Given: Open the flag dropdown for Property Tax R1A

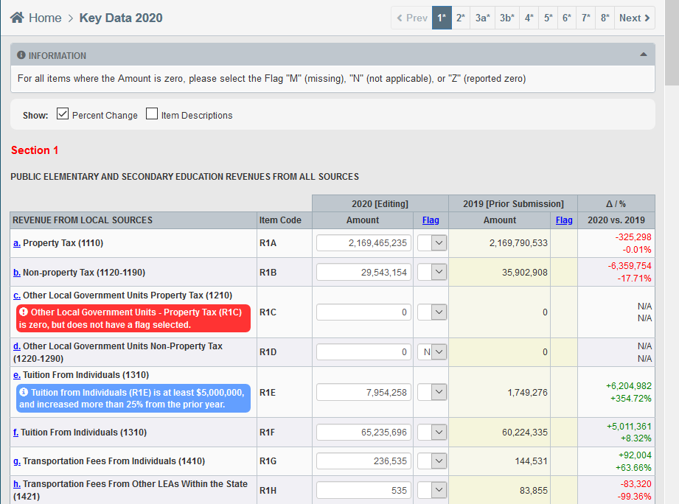Looking at the screenshot, I should (432, 243).
